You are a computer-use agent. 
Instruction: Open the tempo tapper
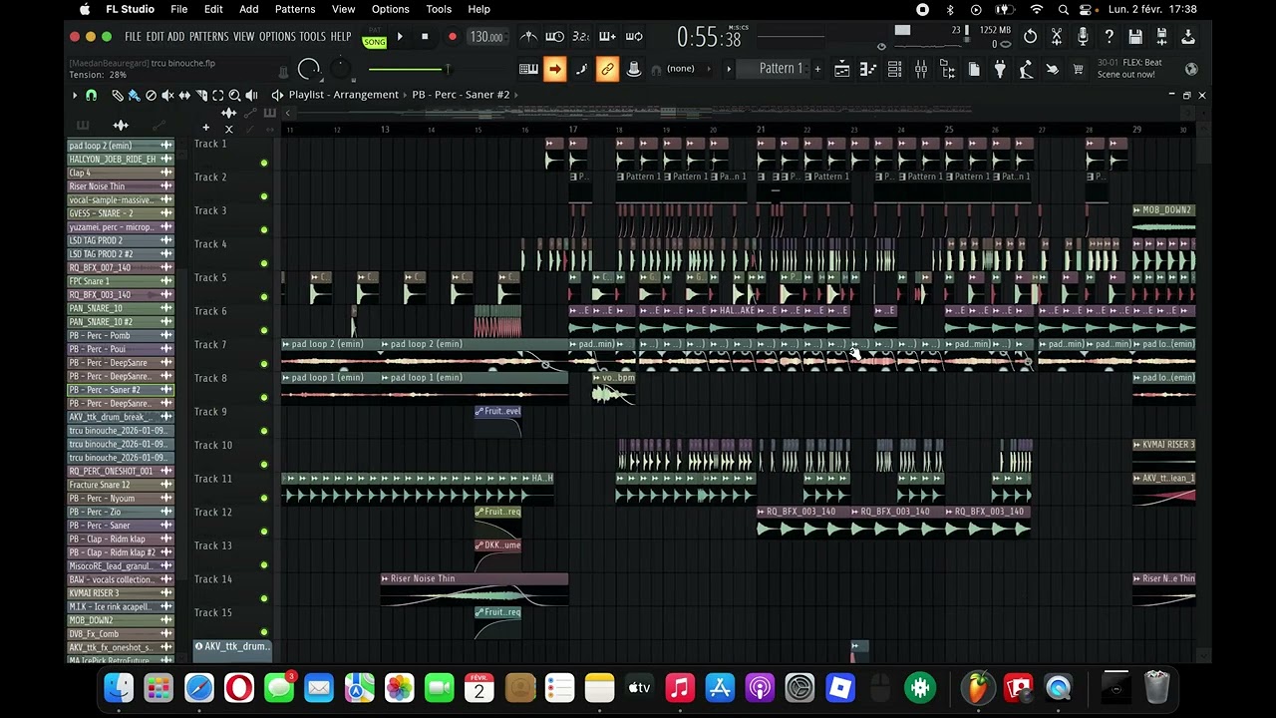pyautogui.click(x=1026, y=69)
